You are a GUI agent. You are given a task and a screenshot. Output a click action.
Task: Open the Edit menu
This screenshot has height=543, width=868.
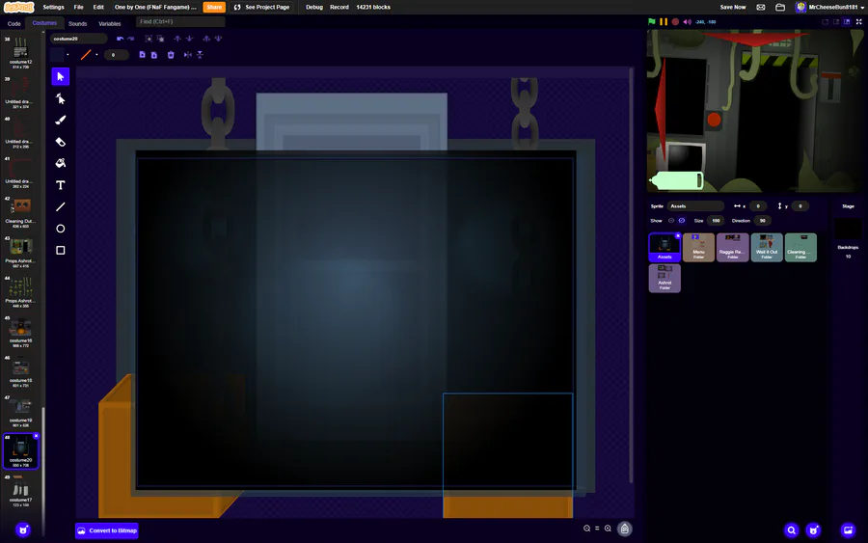tap(98, 7)
